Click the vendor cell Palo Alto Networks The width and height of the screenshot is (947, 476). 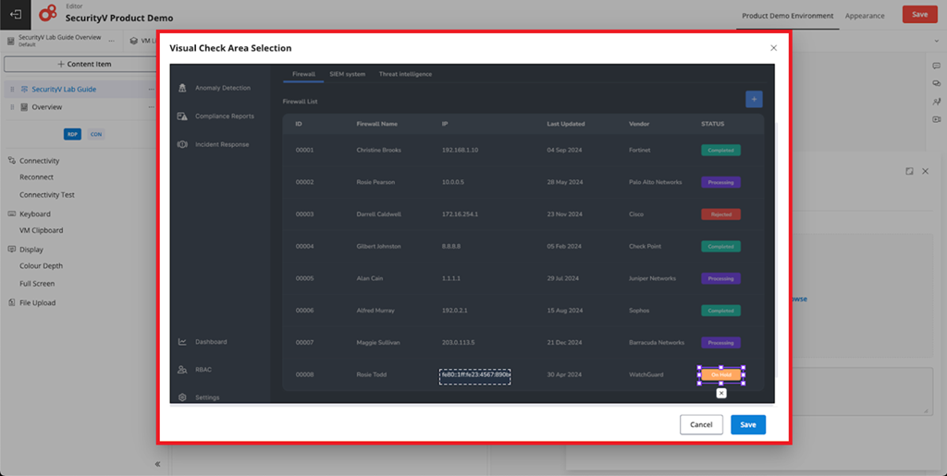[x=656, y=182]
